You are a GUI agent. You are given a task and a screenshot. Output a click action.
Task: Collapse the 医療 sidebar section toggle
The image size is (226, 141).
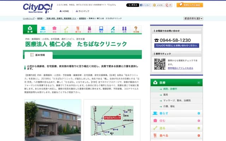[199, 82]
